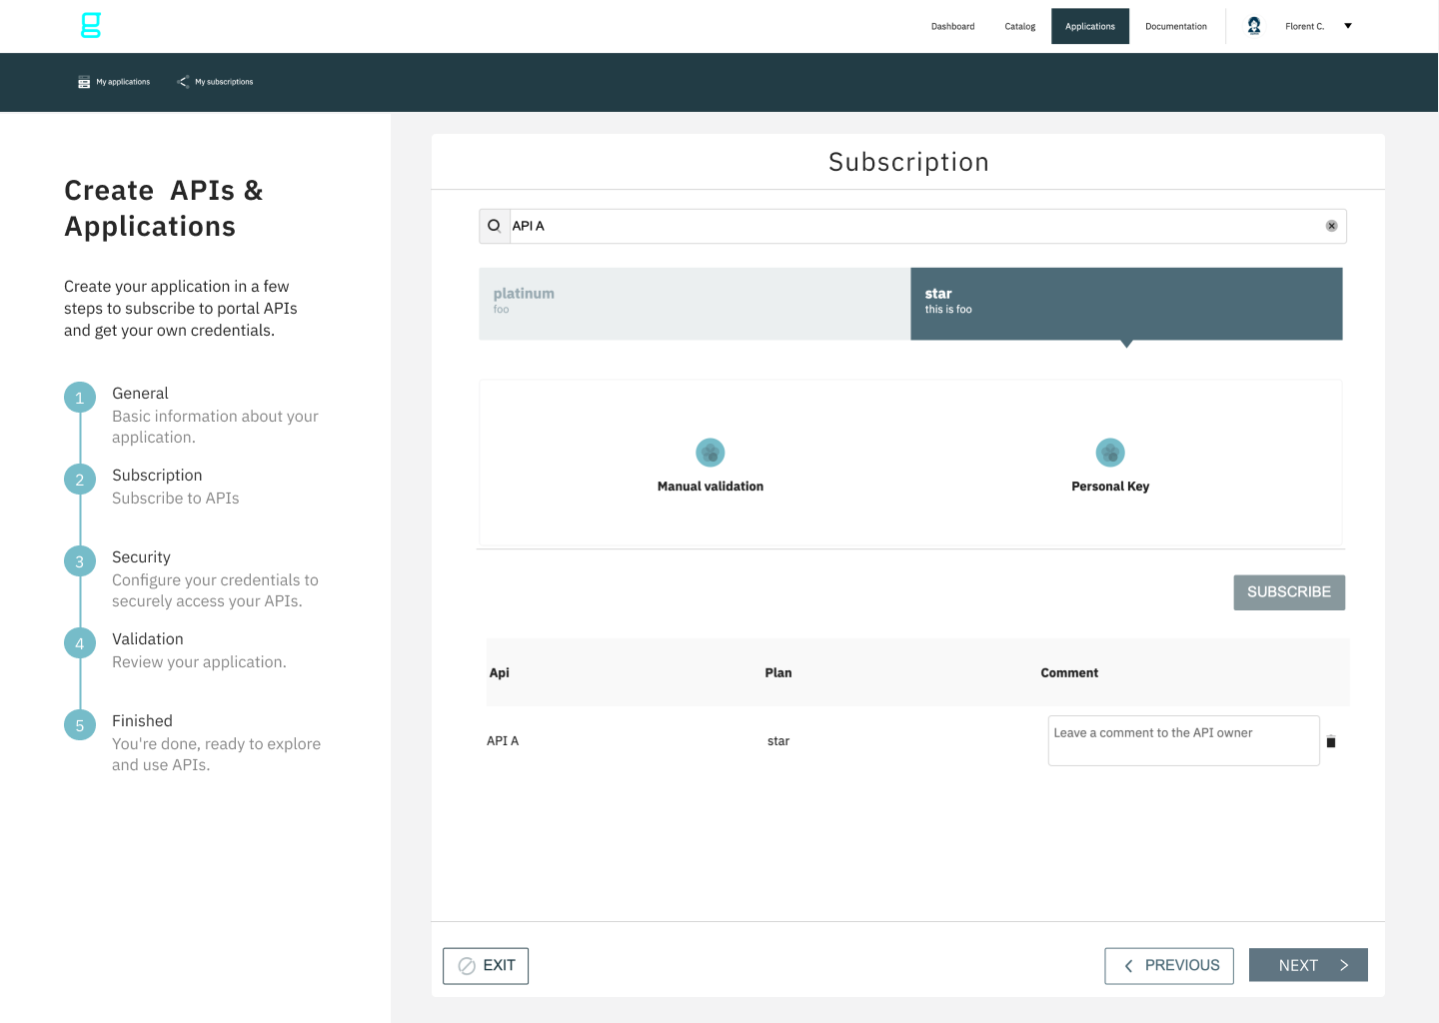Viewport: 1439px width, 1023px height.
Task: Open the Florent C. account dropdown
Action: [x=1348, y=25]
